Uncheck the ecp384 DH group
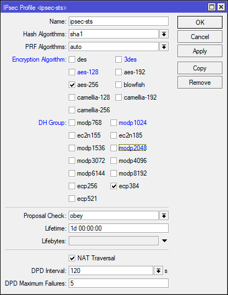Image resolution: width=228 pixels, height=295 pixels. click(114, 186)
